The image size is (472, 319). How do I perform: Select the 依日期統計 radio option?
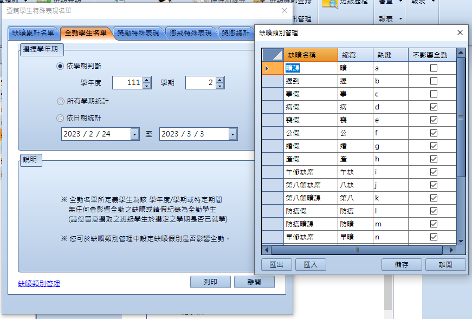pos(60,118)
